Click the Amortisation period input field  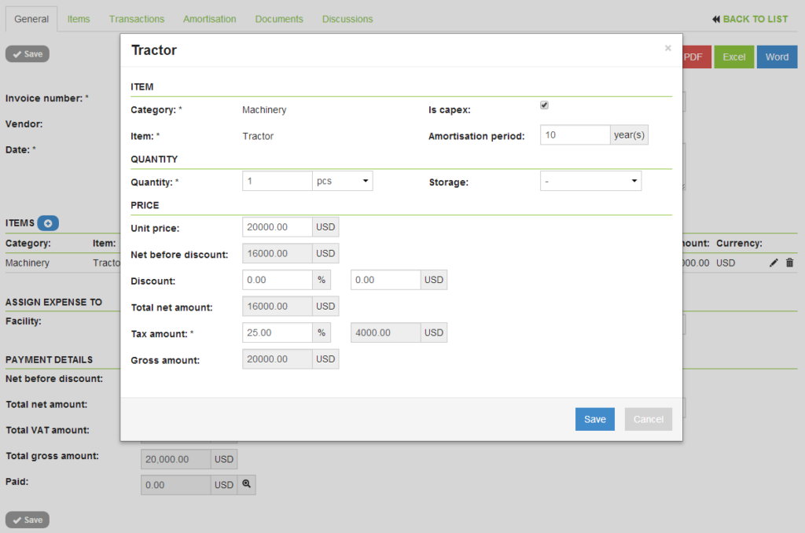575,135
